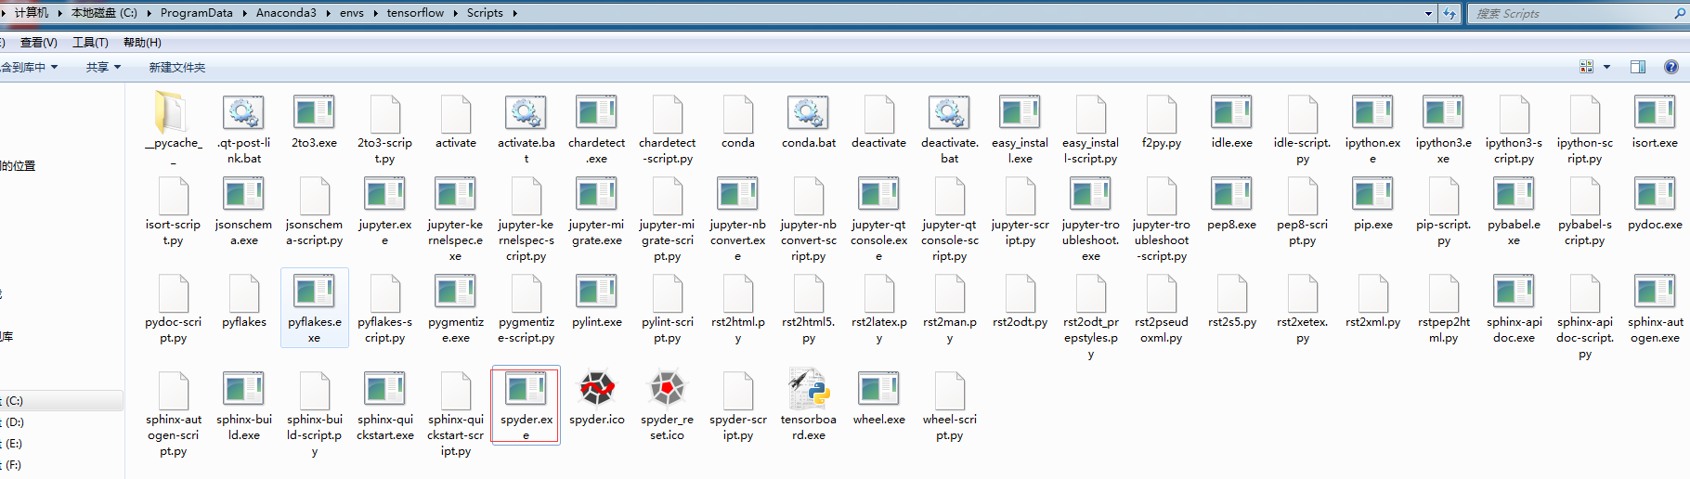Select the isort.exe icon
Image resolution: width=1690 pixels, height=479 pixels.
[x=1655, y=113]
